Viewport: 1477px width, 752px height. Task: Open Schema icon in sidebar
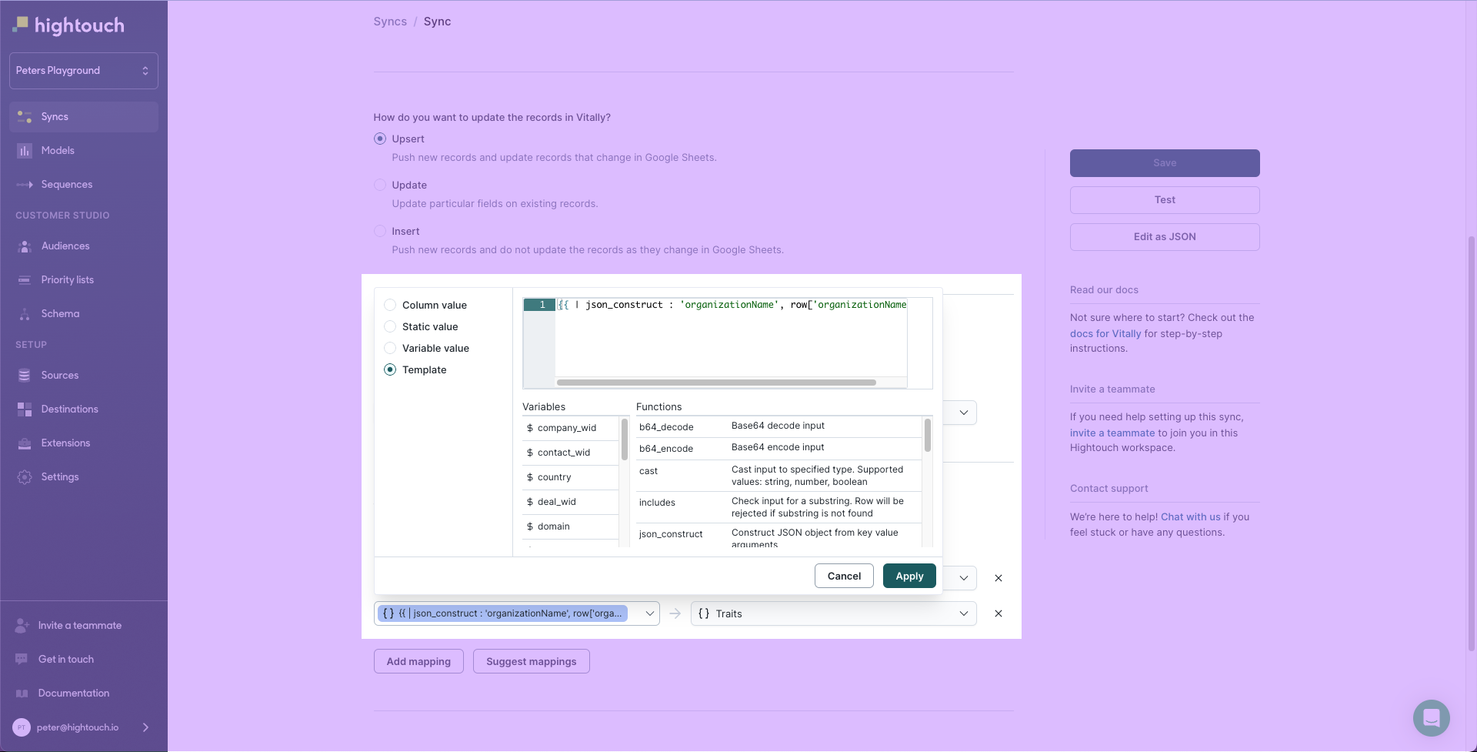(x=25, y=314)
